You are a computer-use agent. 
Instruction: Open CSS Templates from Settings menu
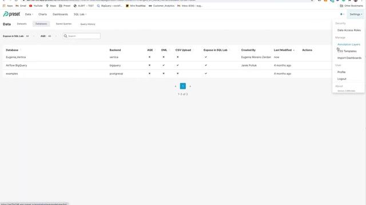pyautogui.click(x=347, y=51)
